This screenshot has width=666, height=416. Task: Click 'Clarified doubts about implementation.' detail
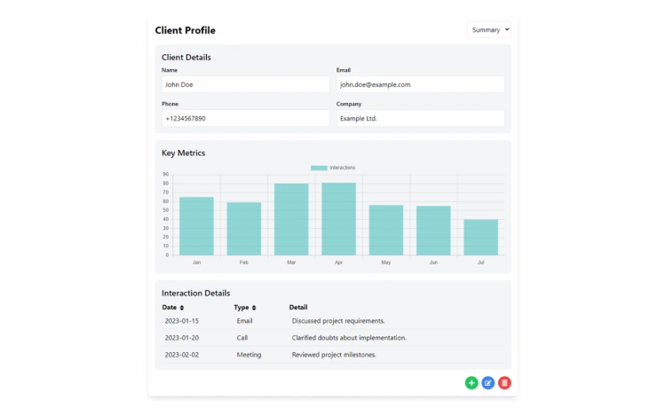click(x=349, y=338)
